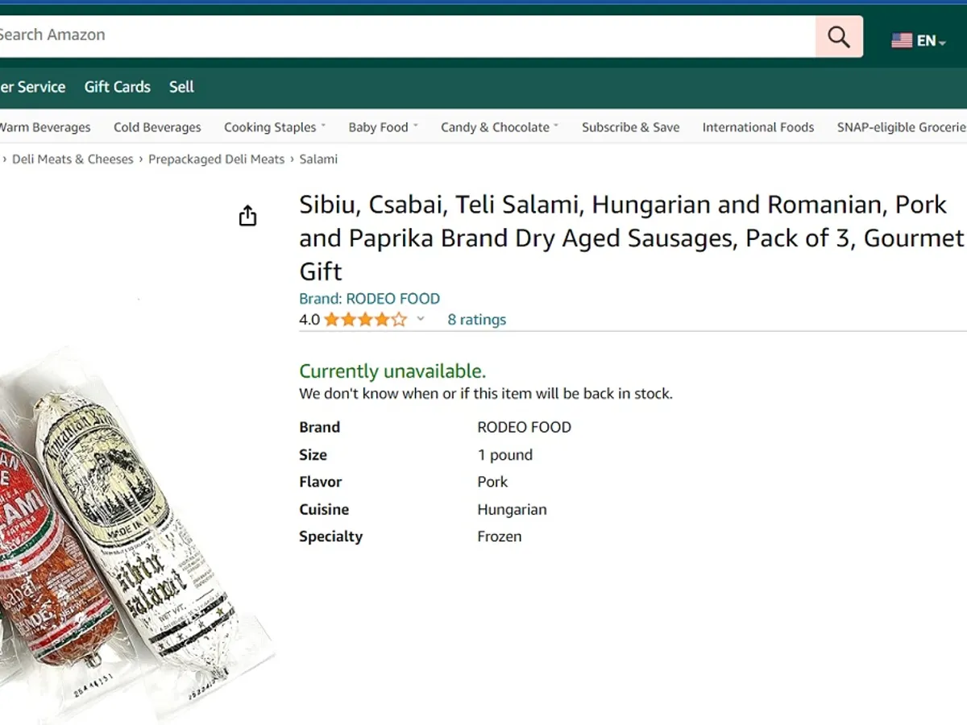This screenshot has height=725, width=967.
Task: Expand the Cooking Staples menu
Action: [274, 127]
